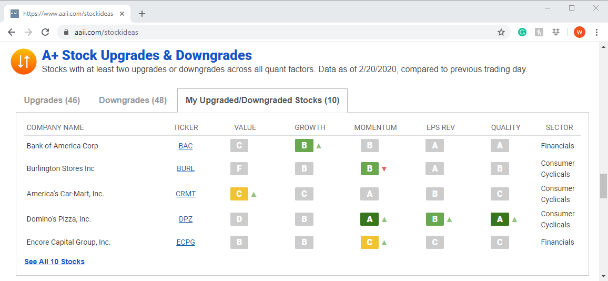Select My Upgraded/Downgraded Stocks (10) tab
The width and height of the screenshot is (608, 281).
[x=262, y=101]
